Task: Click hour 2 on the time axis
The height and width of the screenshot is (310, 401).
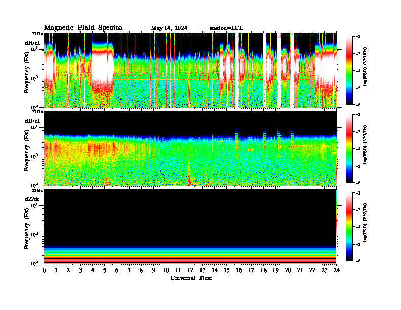Action: pos(68,270)
